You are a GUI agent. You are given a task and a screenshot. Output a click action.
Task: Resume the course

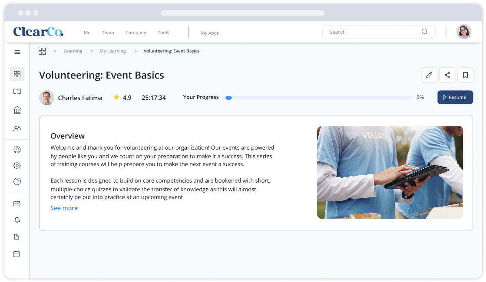coord(455,97)
